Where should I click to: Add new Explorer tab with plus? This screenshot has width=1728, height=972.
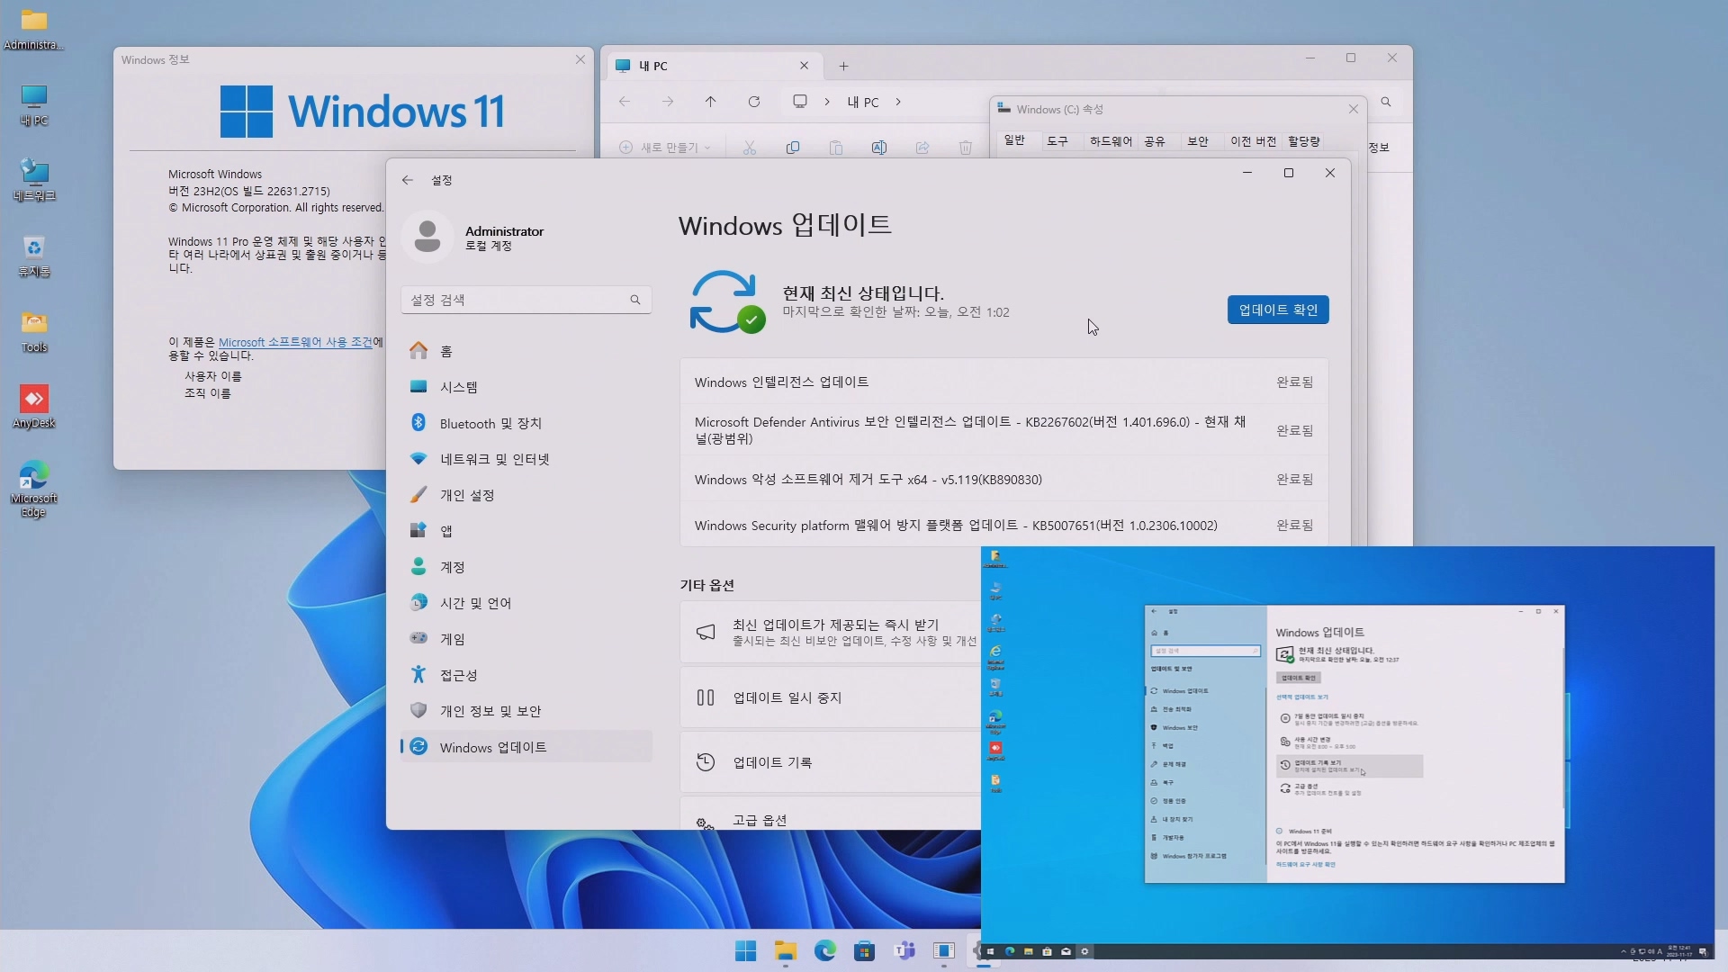point(843,66)
